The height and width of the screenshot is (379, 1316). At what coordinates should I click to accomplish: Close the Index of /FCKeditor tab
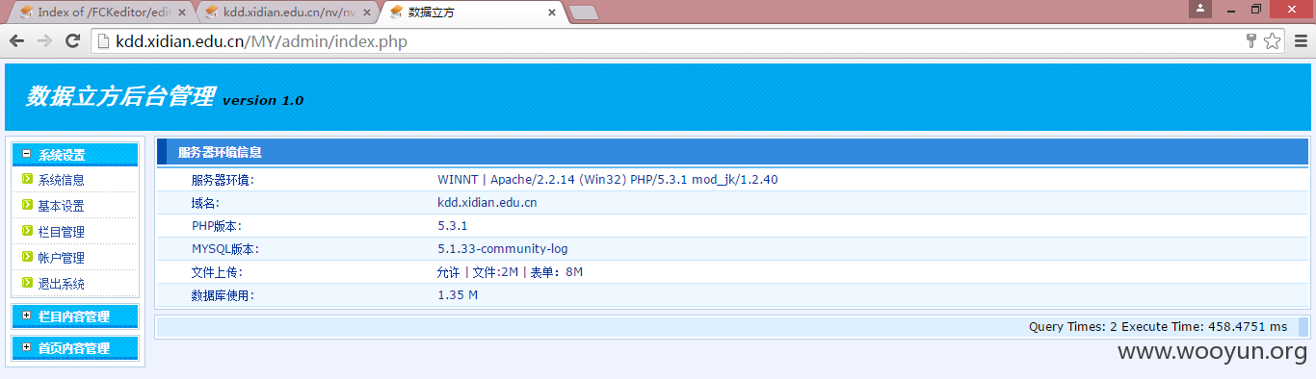pos(182,13)
